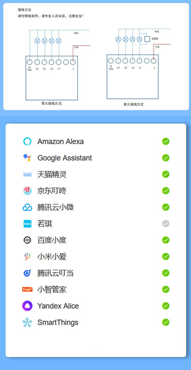This screenshot has height=370, width=191.
Task: Click the orange Tuya logo icon
Action: tap(27, 289)
